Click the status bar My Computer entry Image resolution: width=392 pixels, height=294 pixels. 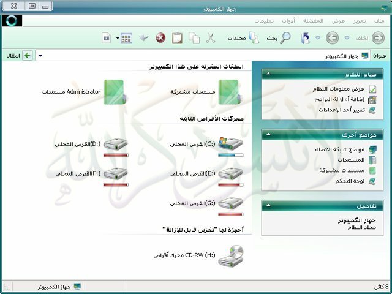(x=59, y=287)
